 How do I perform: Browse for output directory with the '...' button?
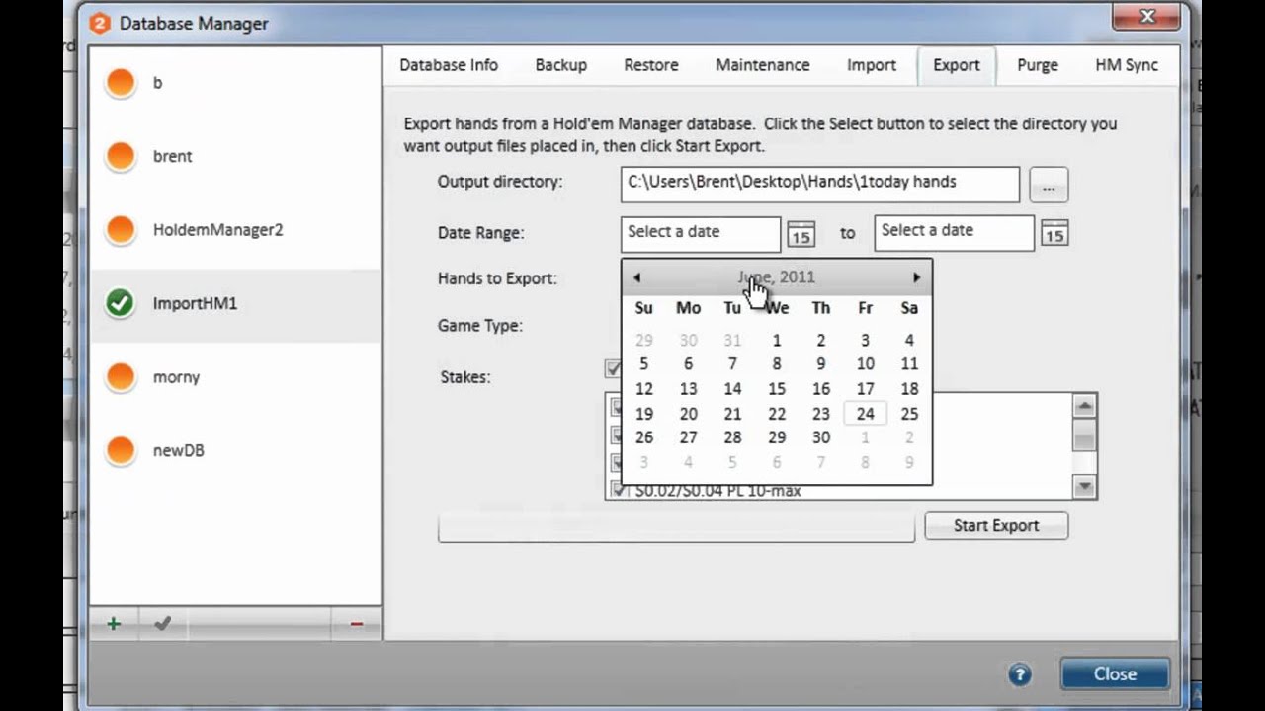click(1049, 186)
